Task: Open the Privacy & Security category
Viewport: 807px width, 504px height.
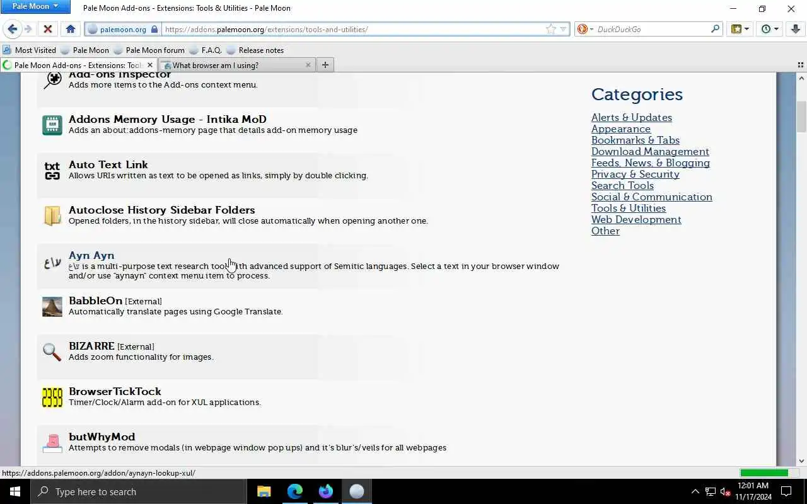Action: pos(635,174)
